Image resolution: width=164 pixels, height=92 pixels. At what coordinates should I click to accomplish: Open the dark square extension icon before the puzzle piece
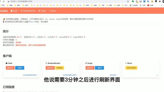click(x=156, y=2)
